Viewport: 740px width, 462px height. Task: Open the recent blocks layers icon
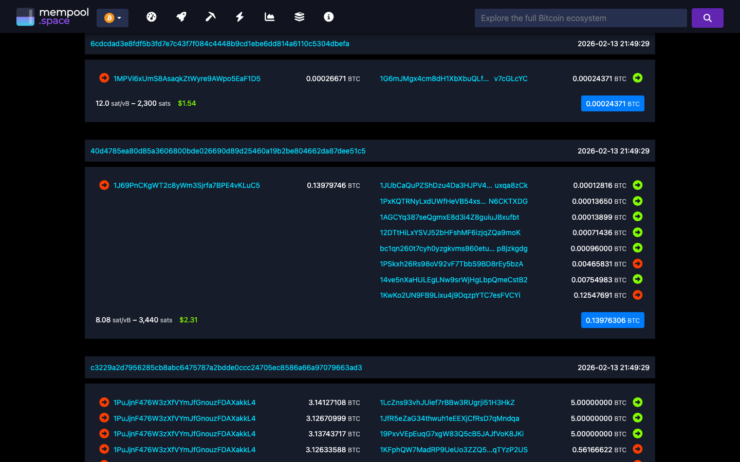click(299, 17)
